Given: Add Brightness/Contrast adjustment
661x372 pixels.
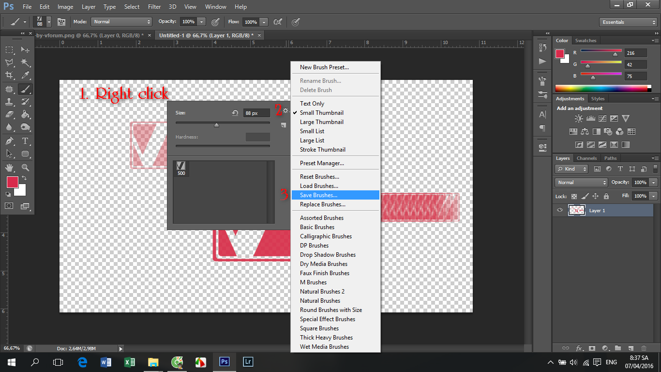Looking at the screenshot, I should (579, 118).
